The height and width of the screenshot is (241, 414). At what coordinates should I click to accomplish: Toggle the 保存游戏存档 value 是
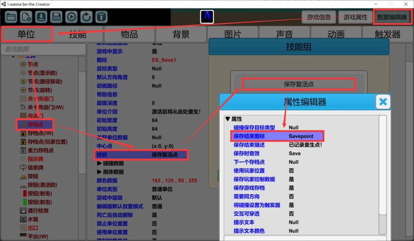coord(291,188)
